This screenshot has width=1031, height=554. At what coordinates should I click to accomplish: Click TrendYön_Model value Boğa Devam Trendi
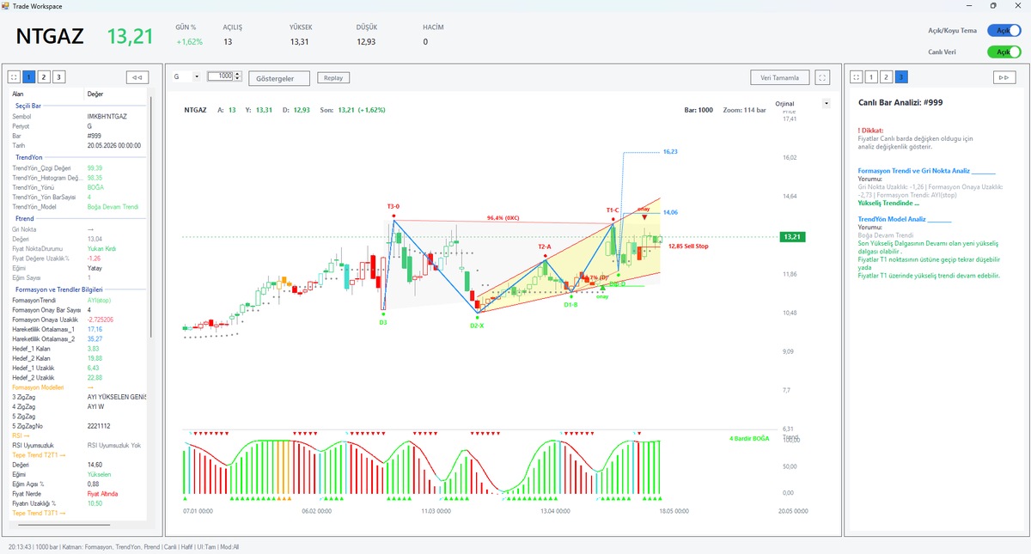coord(113,207)
